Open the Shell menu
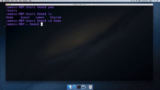The image size is (160, 90). pyautogui.click(x=12, y=1)
